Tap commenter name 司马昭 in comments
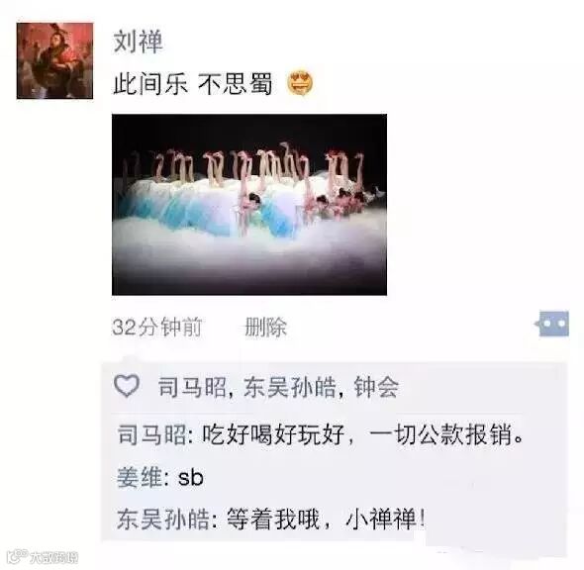This screenshot has height=570, width=584. coord(152,434)
